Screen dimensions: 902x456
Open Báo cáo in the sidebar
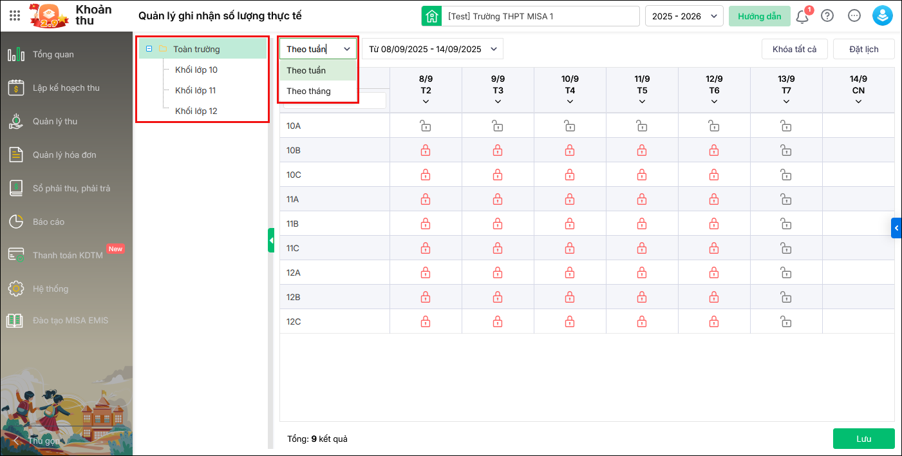coord(49,222)
